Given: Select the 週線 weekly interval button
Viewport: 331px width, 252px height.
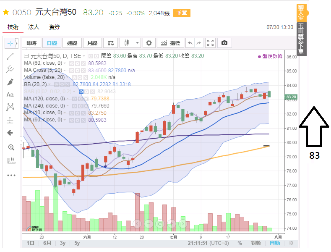Looking at the screenshot, I should (72, 43).
